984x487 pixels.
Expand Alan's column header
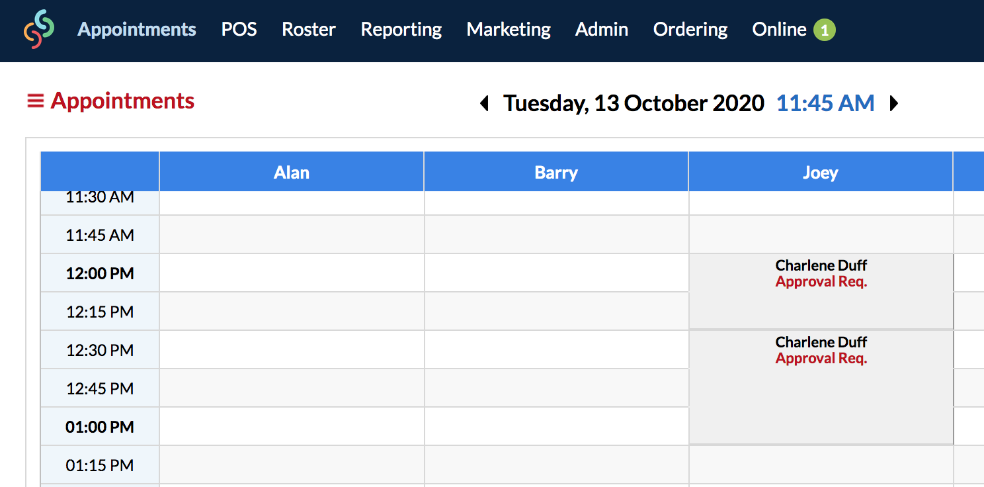tap(291, 171)
